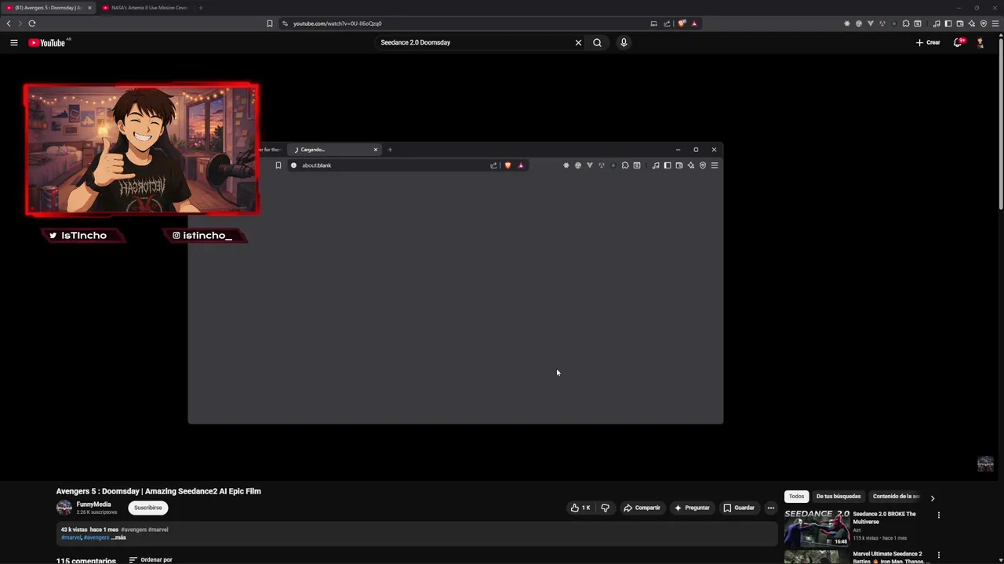Click the main browser address bar URL
The image size is (1004, 564).
pyautogui.click(x=337, y=23)
